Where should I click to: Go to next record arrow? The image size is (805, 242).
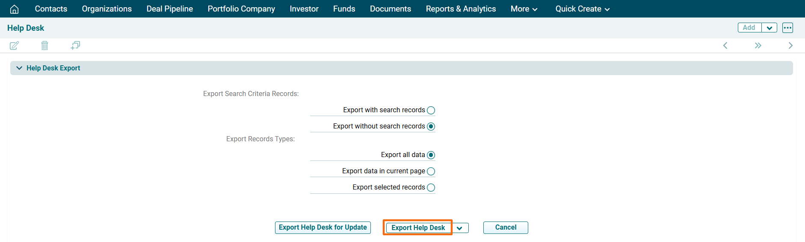[790, 46]
